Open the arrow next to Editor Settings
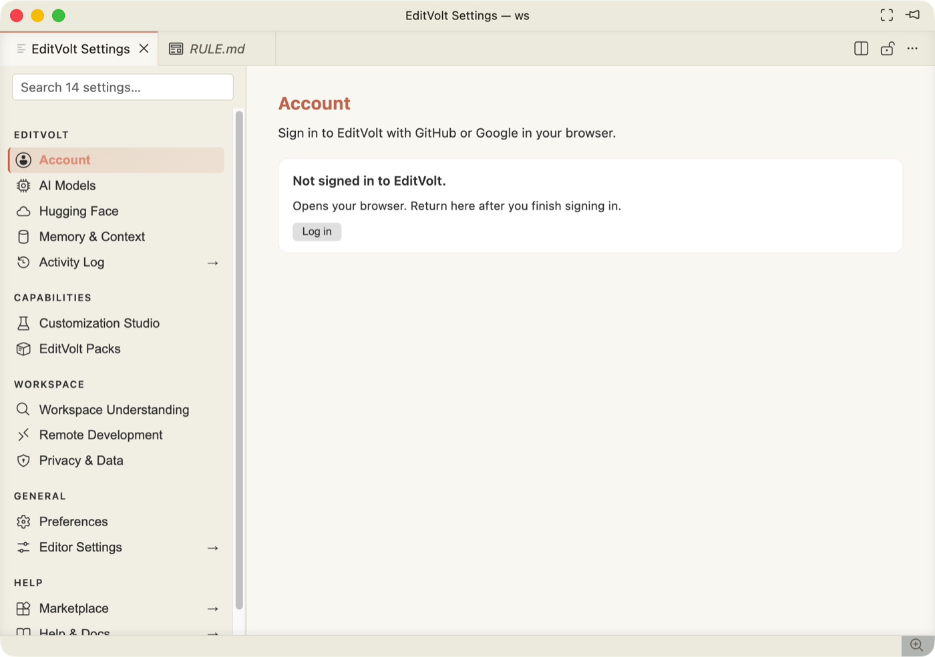 point(213,548)
